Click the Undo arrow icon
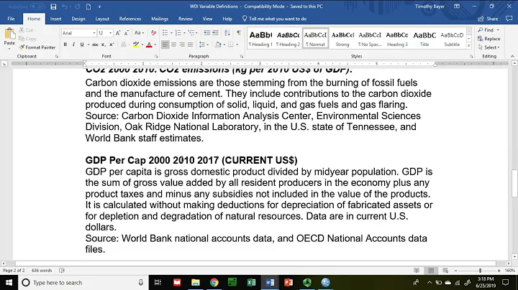This screenshot has height=290, width=518. (x=65, y=6)
